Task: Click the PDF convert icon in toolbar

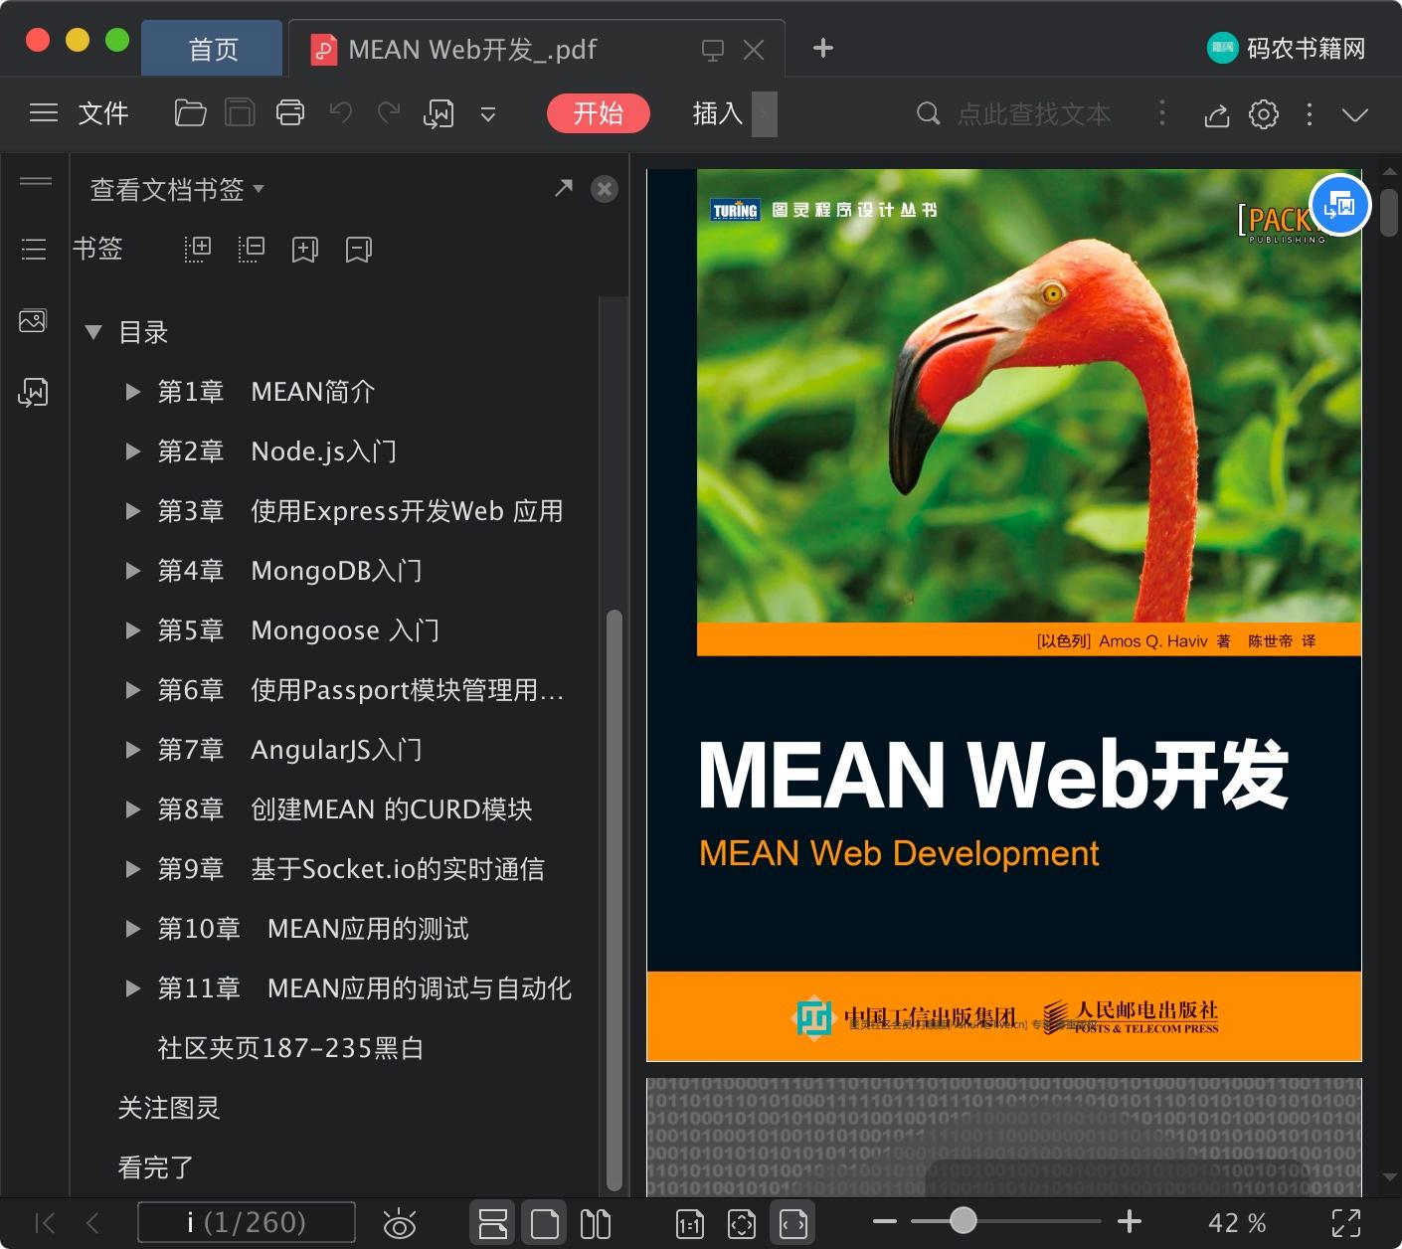Action: [438, 114]
